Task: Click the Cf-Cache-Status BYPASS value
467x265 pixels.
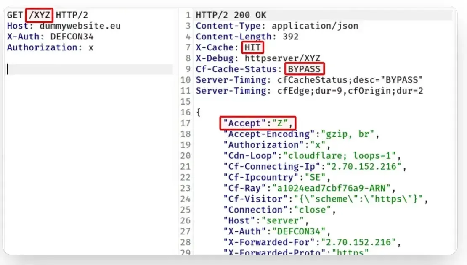Action: click(304, 69)
